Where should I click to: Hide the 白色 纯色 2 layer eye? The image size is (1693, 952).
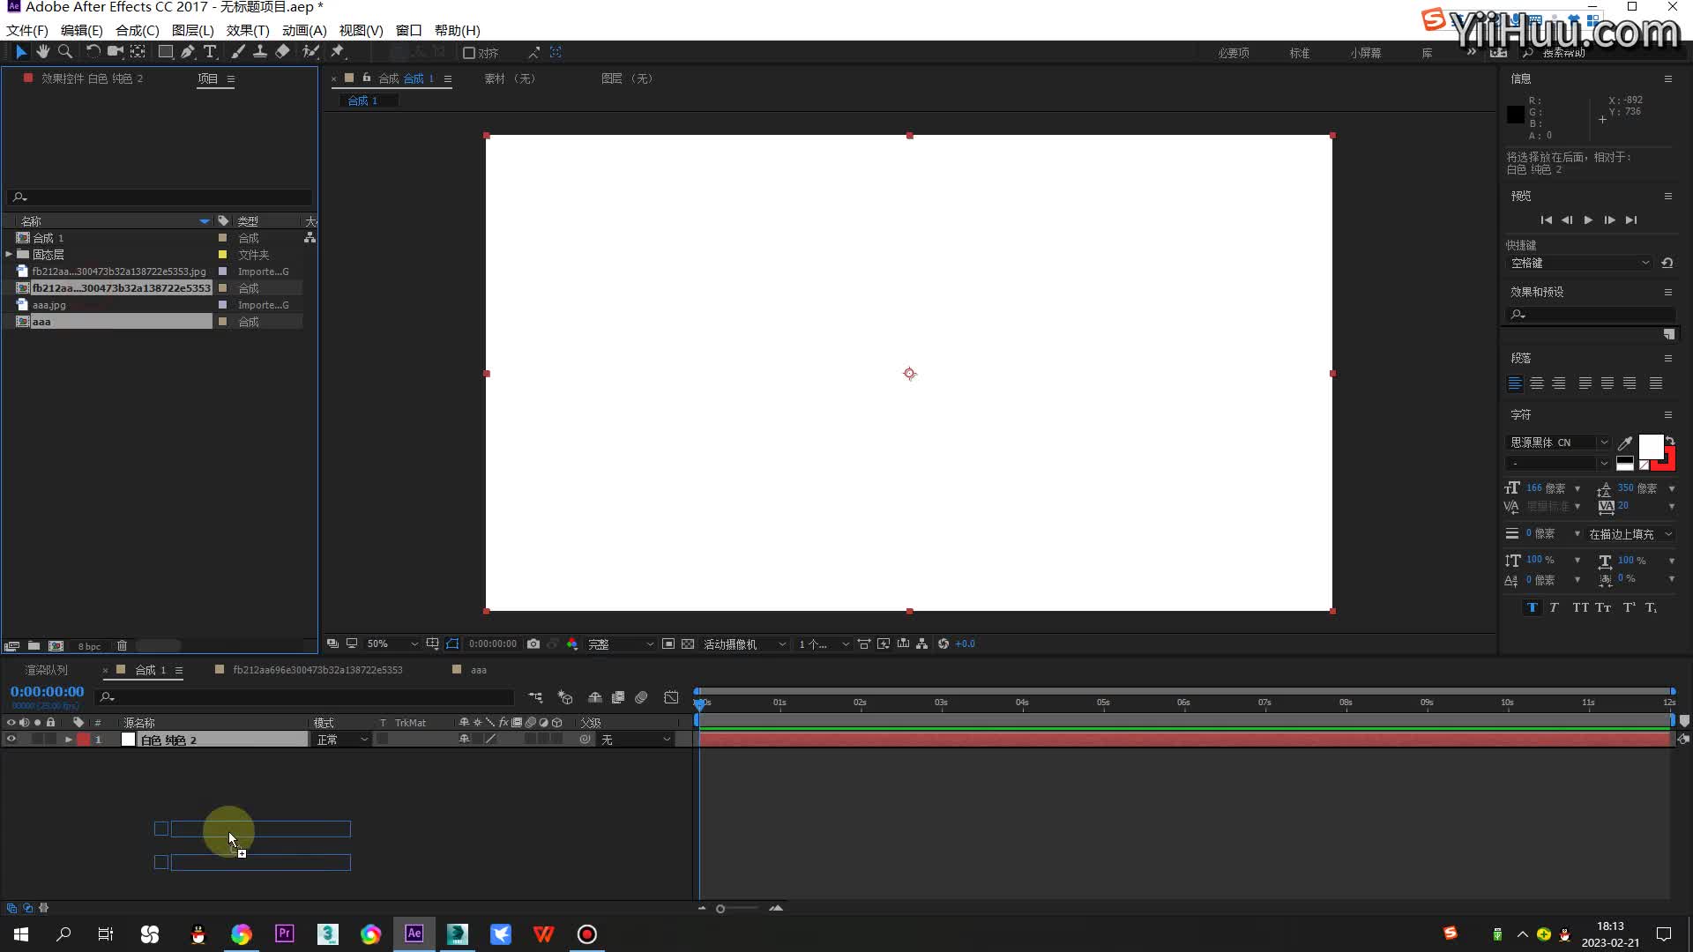coord(11,740)
